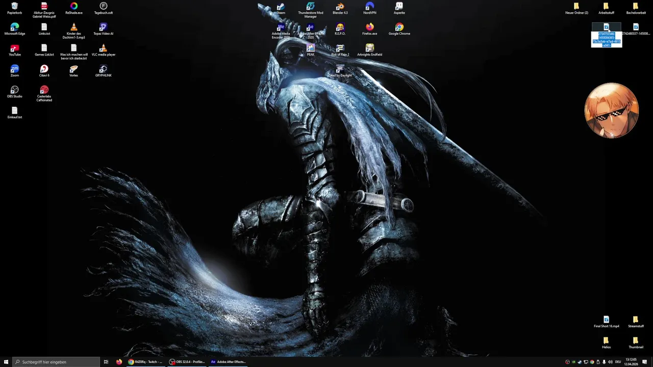Select the Neuer Ordner (2) folder
Image resolution: width=653 pixels, height=367 pixels.
(x=576, y=8)
